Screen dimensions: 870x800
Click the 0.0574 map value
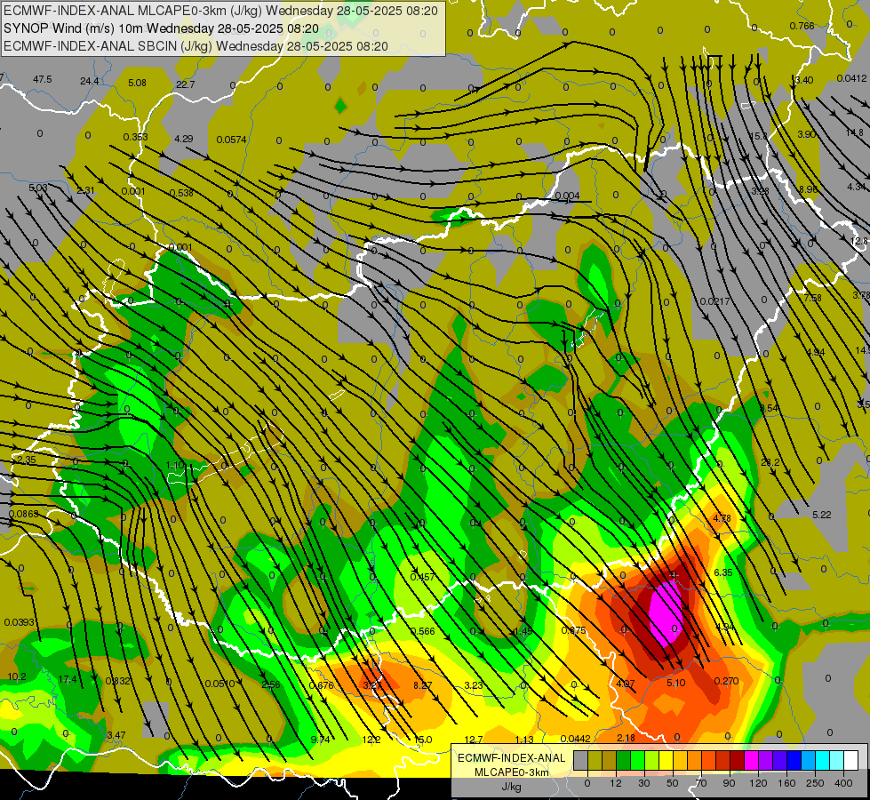pos(231,140)
